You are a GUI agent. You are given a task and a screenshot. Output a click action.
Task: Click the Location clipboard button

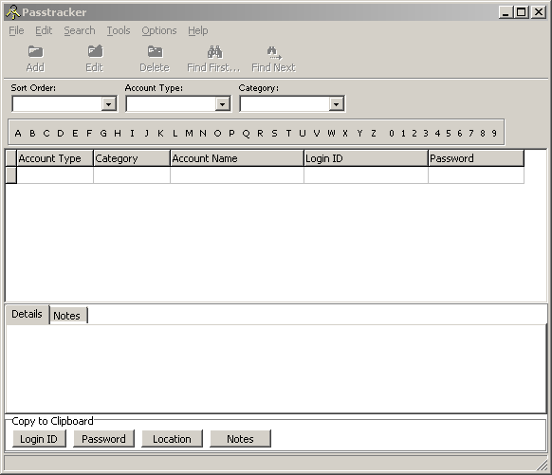tap(172, 439)
